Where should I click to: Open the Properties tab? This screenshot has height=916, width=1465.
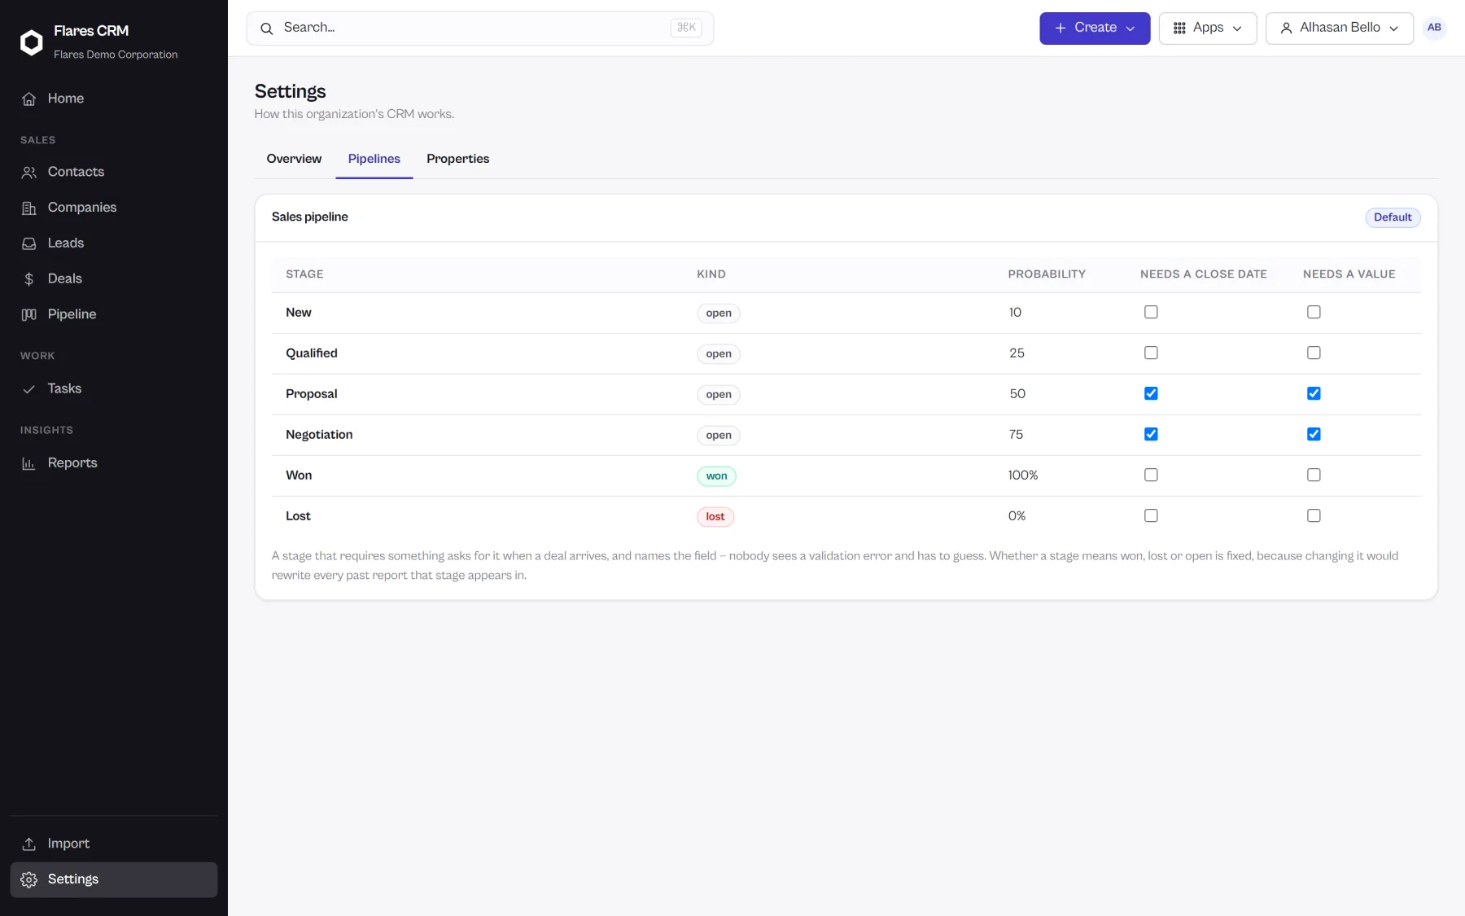(457, 159)
